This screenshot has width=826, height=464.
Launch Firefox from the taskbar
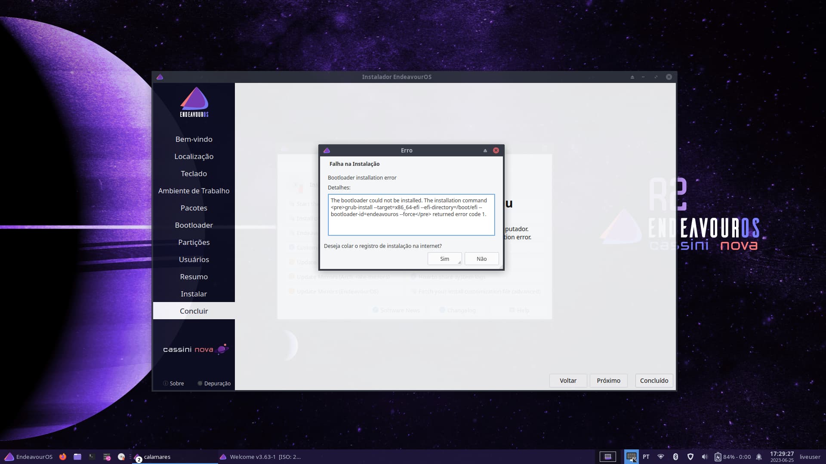63,457
